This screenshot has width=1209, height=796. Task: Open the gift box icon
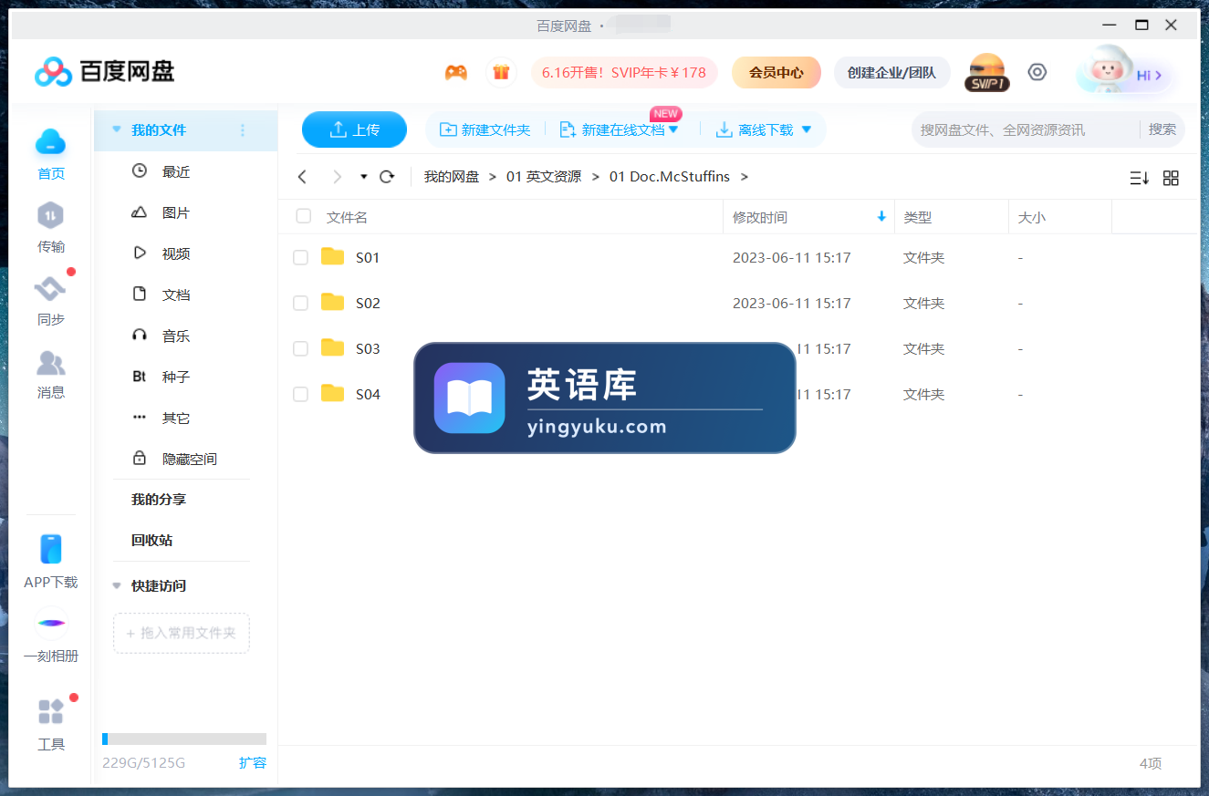[x=501, y=72]
